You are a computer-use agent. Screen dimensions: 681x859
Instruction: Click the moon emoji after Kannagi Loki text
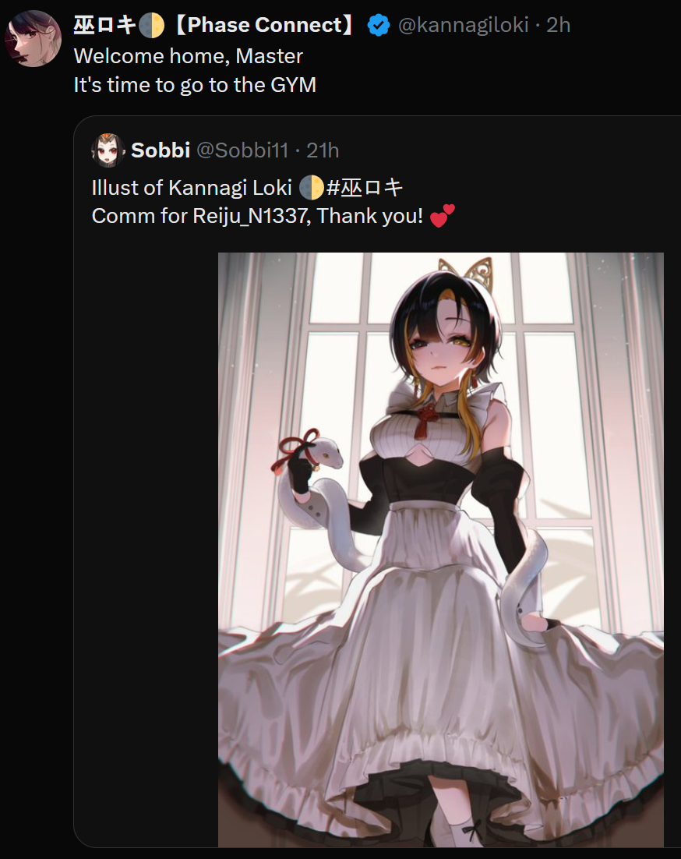[x=312, y=188]
